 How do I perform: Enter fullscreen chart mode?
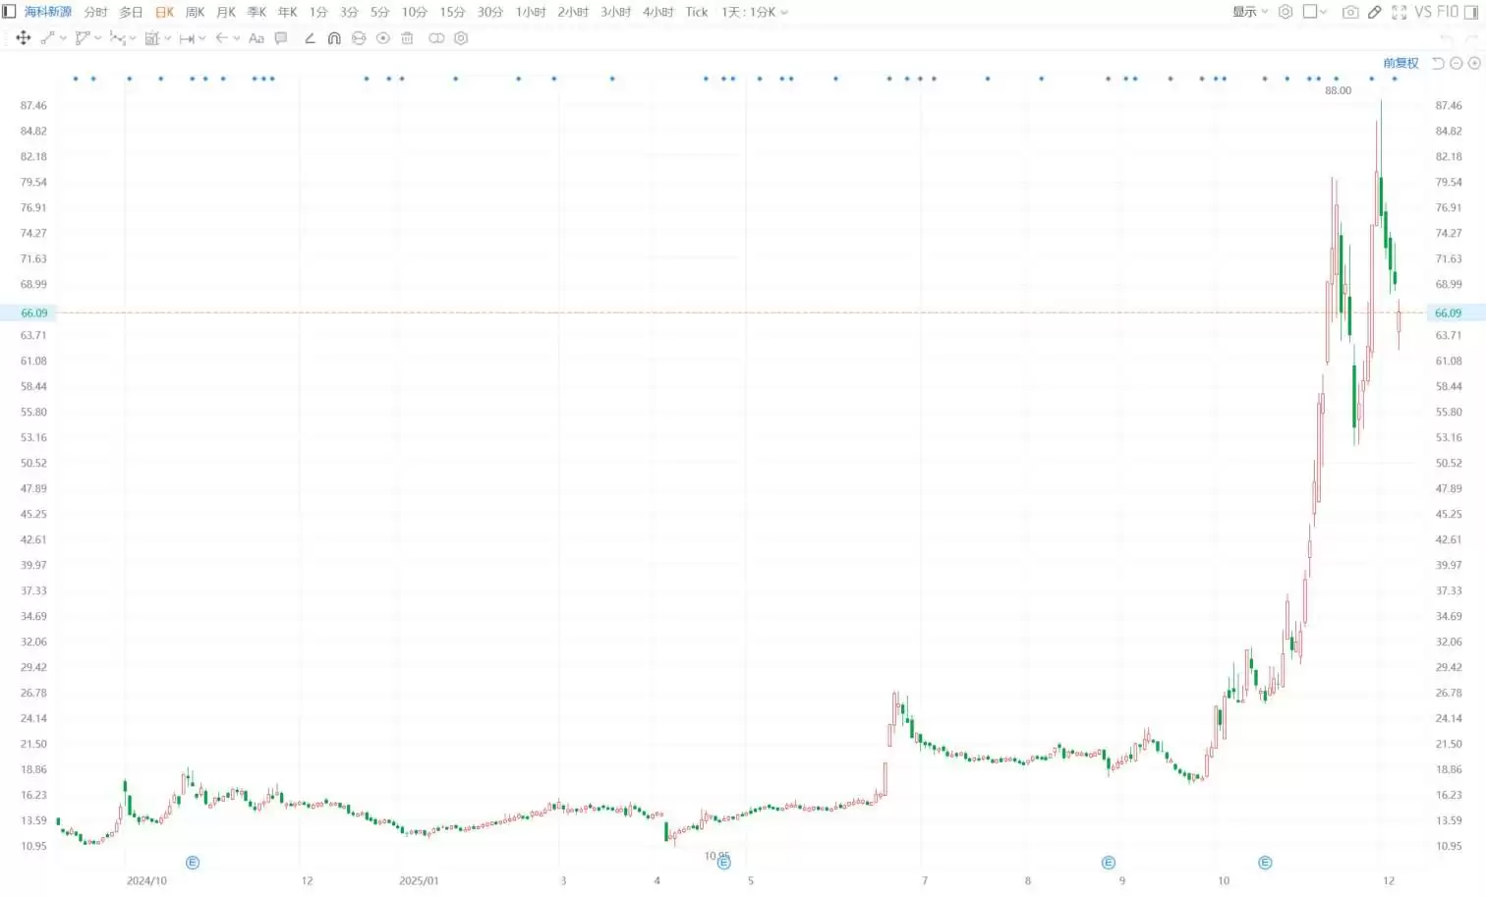(1400, 12)
